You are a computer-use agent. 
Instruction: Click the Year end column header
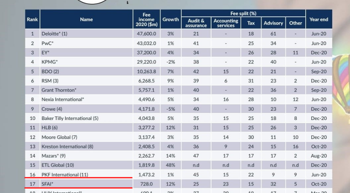pyautogui.click(x=319, y=19)
